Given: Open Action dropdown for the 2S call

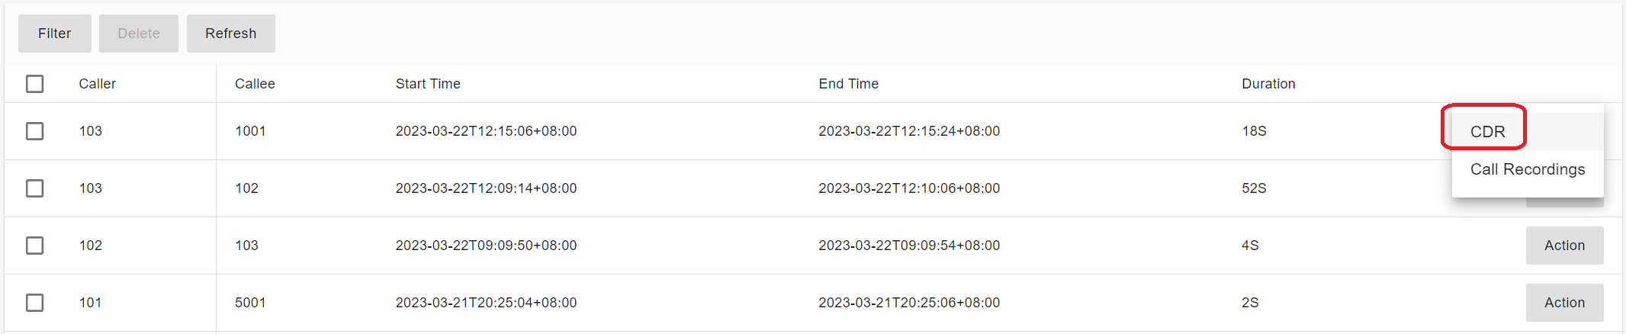Looking at the screenshot, I should 1564,303.
